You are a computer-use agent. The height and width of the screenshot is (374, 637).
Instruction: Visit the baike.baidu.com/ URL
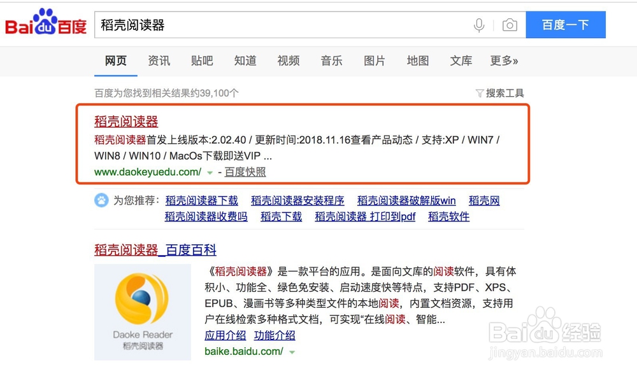tap(244, 351)
